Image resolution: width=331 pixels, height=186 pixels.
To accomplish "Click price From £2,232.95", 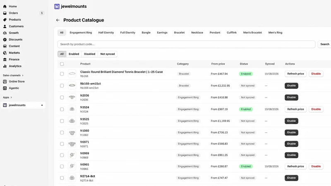I will [220, 86].
